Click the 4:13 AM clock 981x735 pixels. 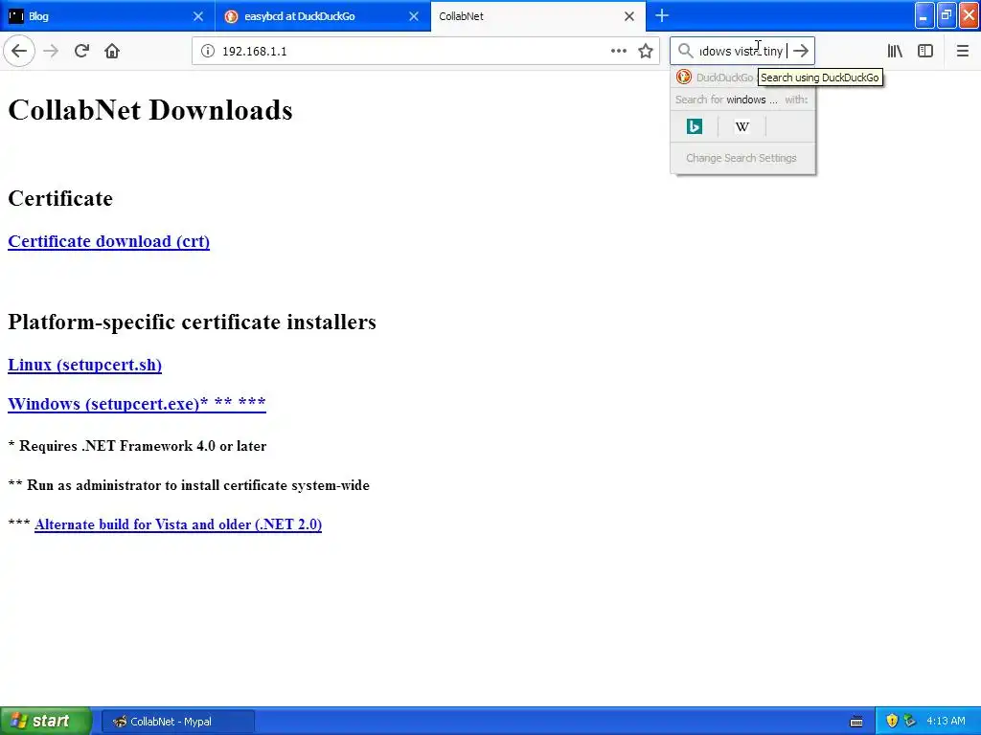(946, 722)
